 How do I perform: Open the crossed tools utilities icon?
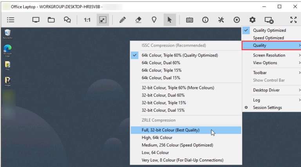point(221,20)
